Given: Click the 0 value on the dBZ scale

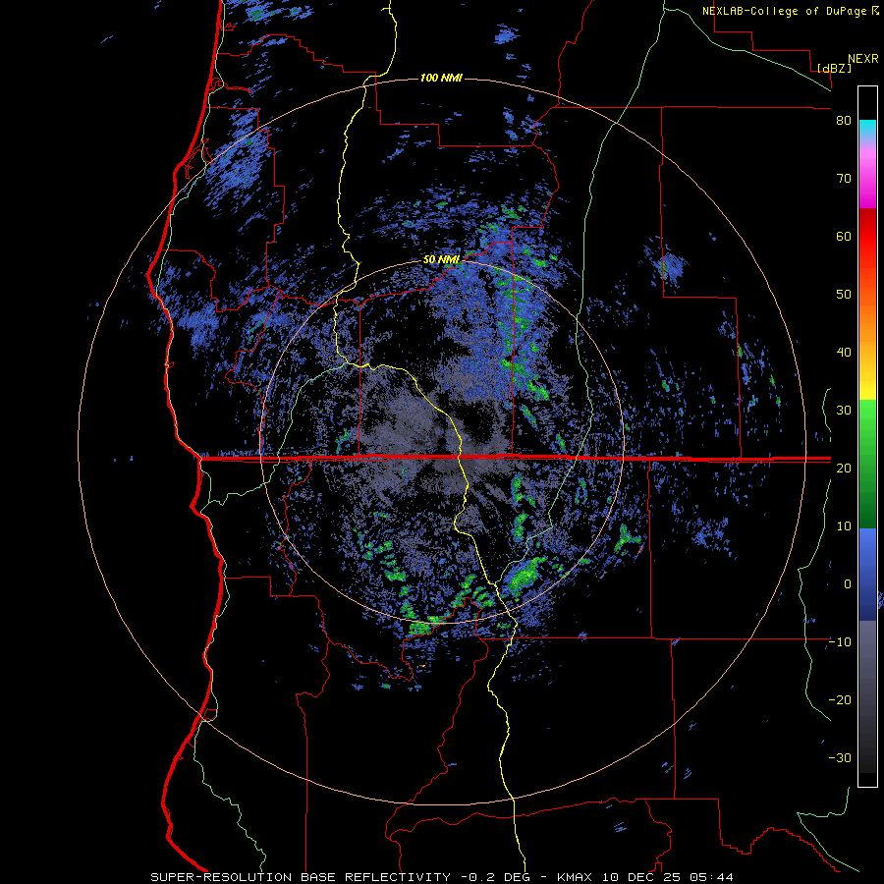Looking at the screenshot, I should click(848, 584).
